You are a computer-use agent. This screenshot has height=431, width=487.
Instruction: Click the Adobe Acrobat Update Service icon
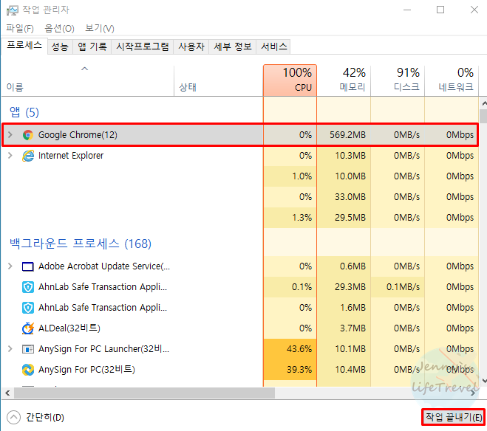pos(27,266)
